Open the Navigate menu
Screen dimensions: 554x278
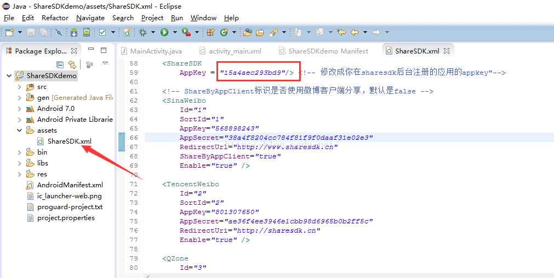(90, 18)
